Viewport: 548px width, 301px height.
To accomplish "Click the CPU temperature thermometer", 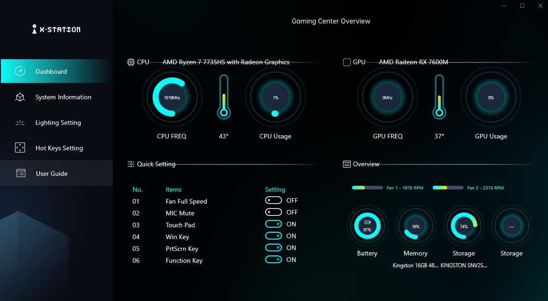I will coord(224,97).
